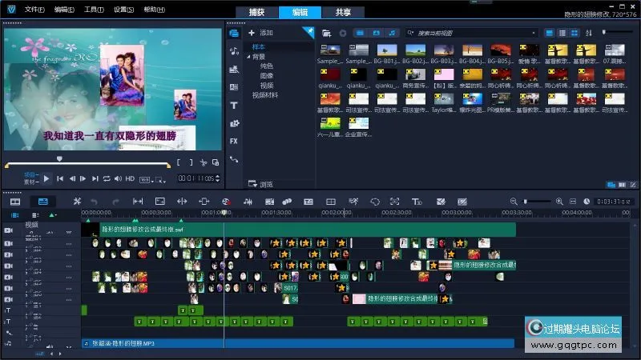This screenshot has width=641, height=360.
Task: Click the timeline tools wrench icon
Action: tap(77, 202)
